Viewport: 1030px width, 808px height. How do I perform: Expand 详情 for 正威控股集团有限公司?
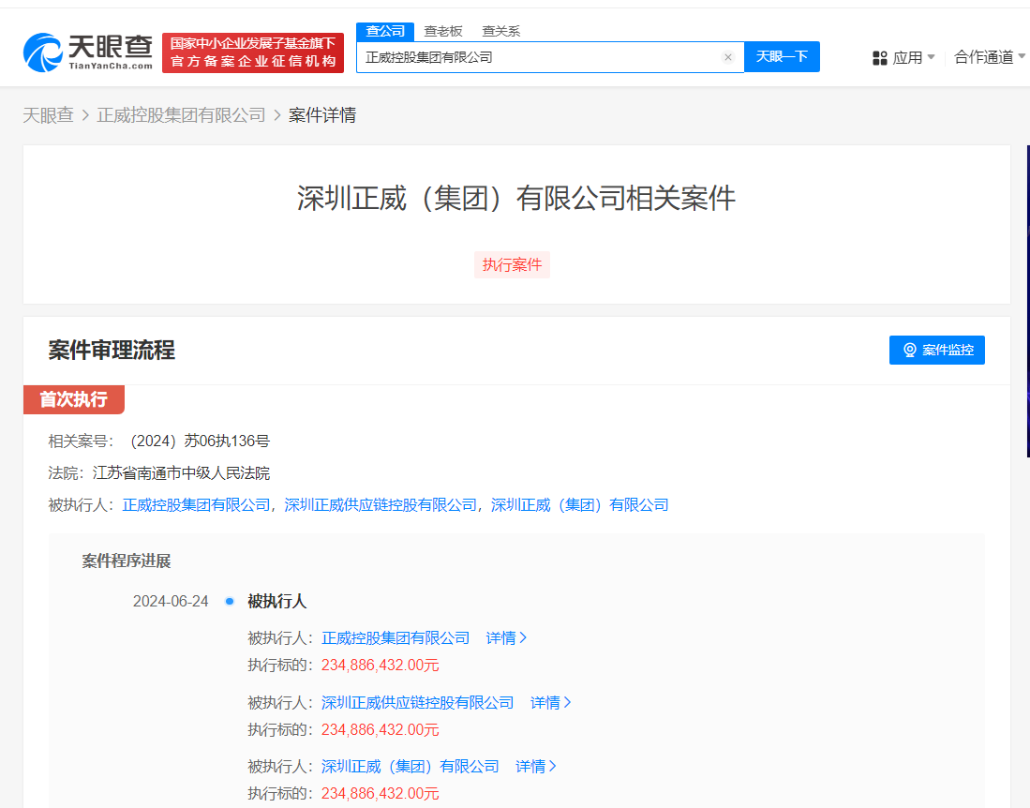click(x=506, y=637)
